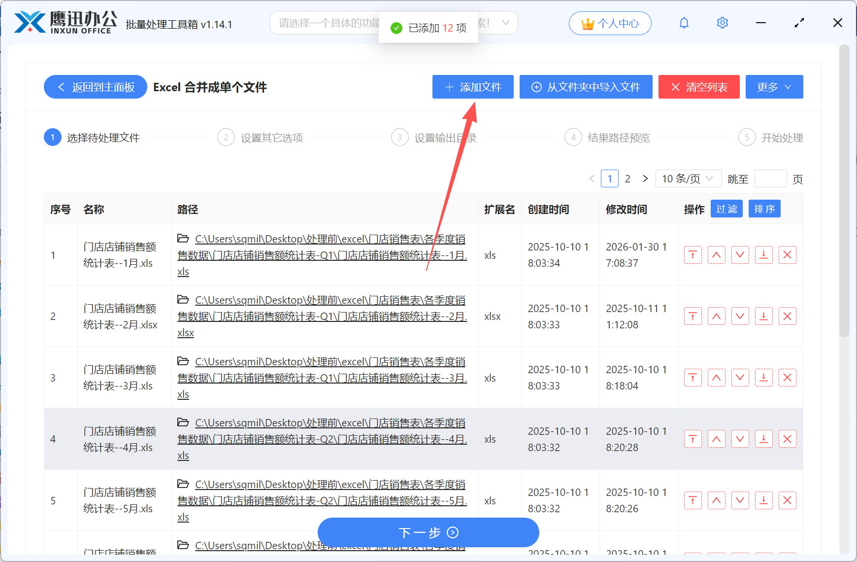857x562 pixels.
Task: Expand the 更多 dropdown menu
Action: click(x=774, y=87)
